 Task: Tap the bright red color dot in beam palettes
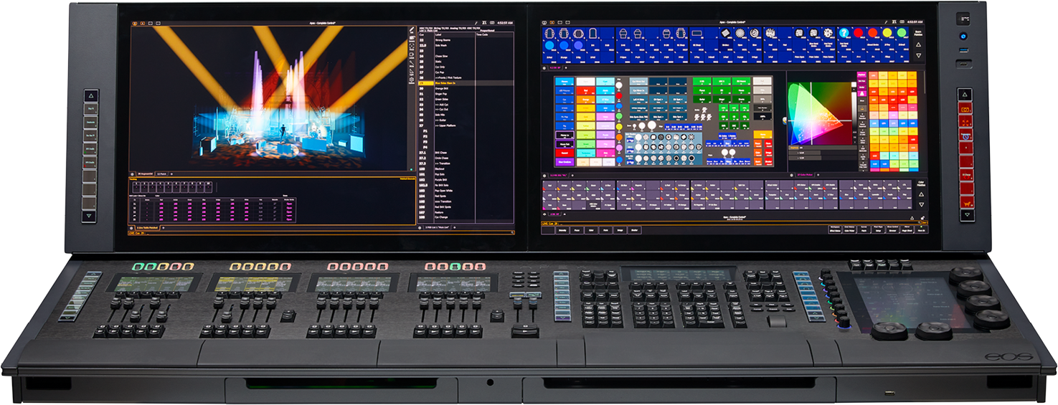pyautogui.click(x=858, y=33)
